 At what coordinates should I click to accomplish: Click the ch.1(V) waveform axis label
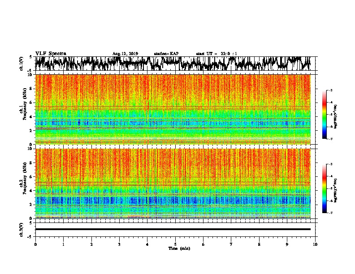(x=22, y=64)
